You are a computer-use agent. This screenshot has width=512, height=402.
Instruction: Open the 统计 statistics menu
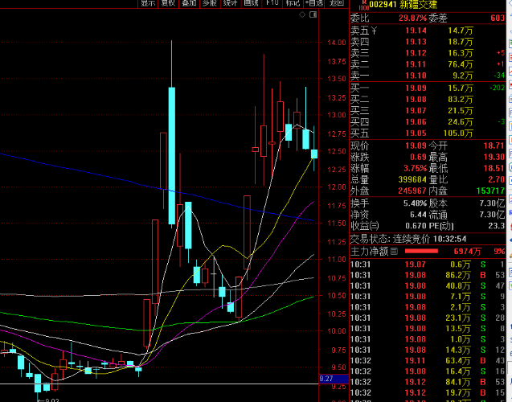pos(230,3)
